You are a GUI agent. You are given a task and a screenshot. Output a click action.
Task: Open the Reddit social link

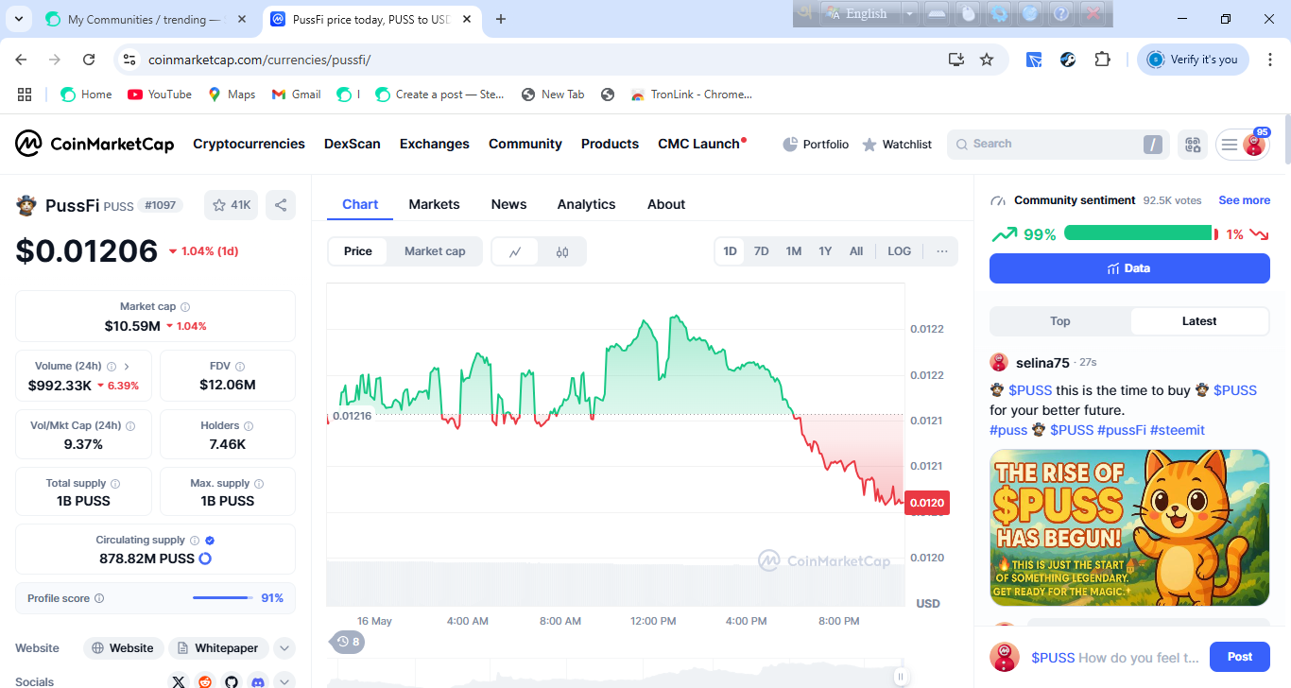click(205, 681)
